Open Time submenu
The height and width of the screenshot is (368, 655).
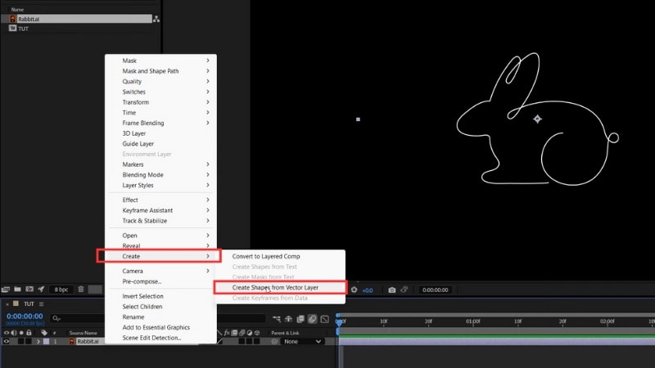tap(160, 113)
